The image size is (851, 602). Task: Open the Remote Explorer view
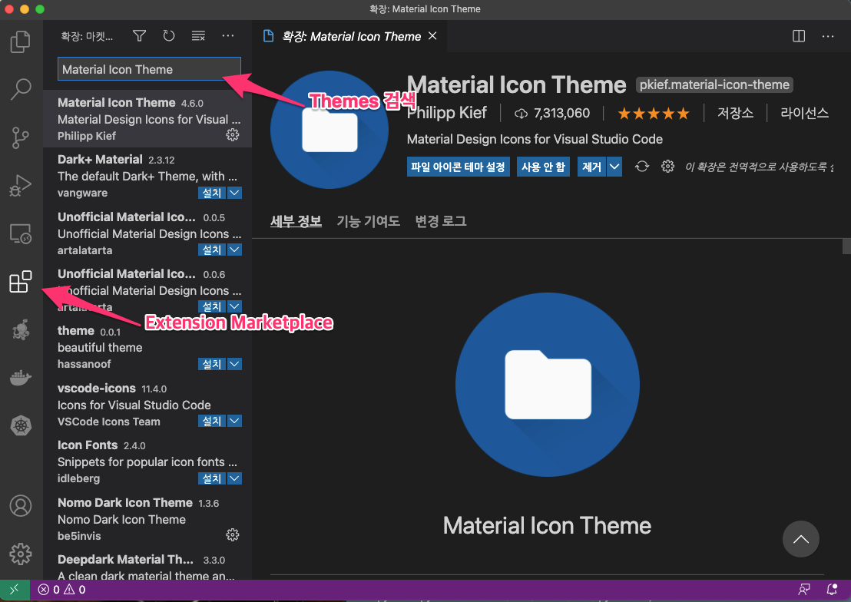pyautogui.click(x=21, y=234)
